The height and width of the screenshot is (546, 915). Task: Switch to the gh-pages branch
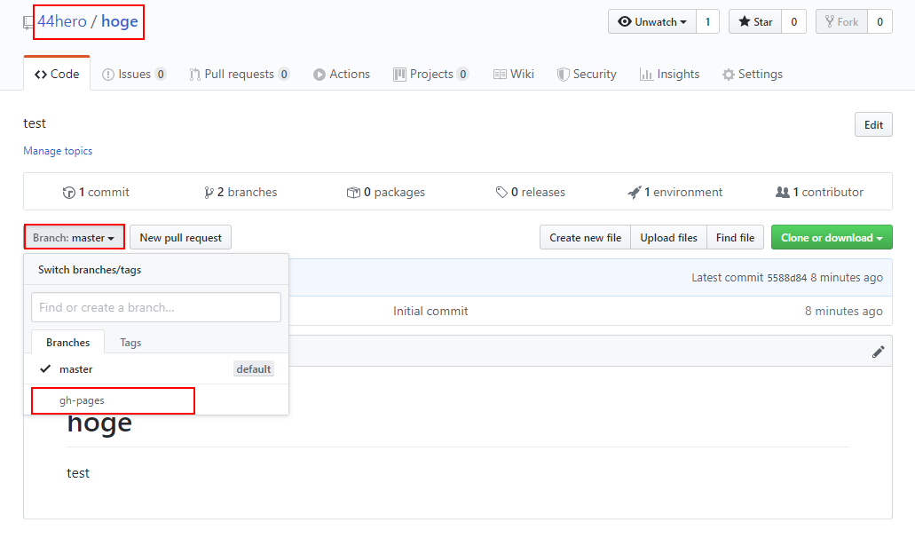156,400
